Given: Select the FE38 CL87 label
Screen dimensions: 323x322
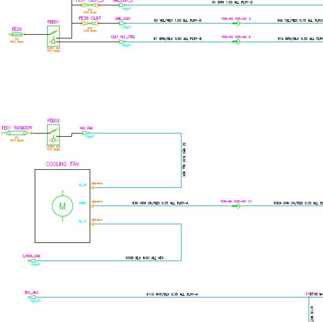Looking at the screenshot, I should click(x=90, y=18).
